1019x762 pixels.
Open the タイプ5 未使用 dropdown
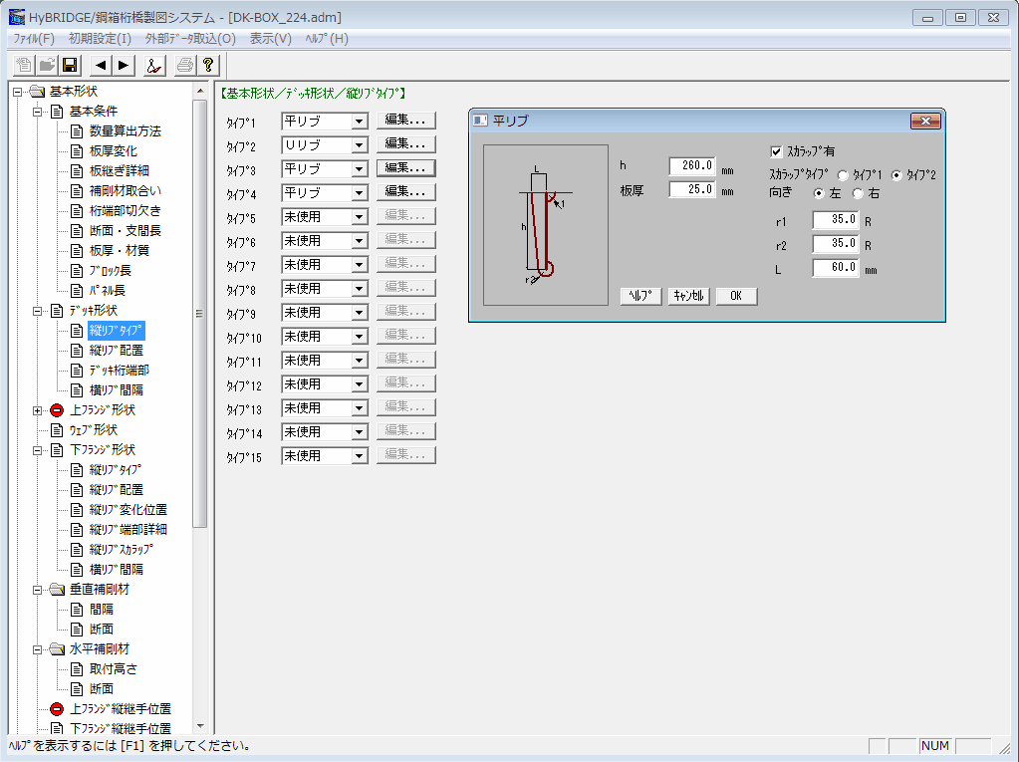359,217
